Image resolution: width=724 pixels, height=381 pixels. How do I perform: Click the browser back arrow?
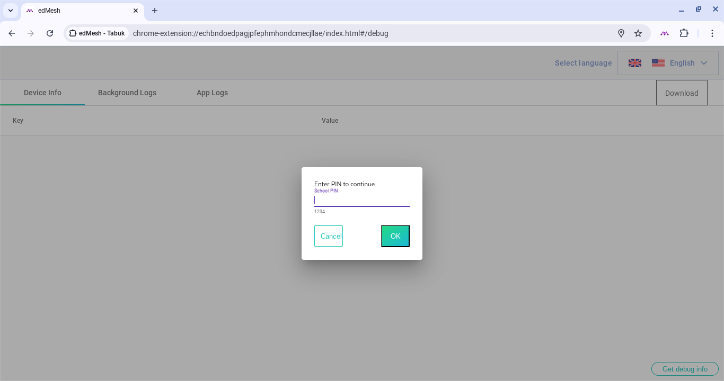pos(12,33)
